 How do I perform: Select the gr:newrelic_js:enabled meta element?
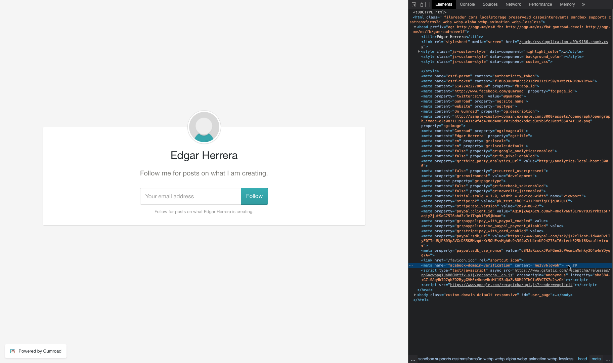pyautogui.click(x=483, y=191)
